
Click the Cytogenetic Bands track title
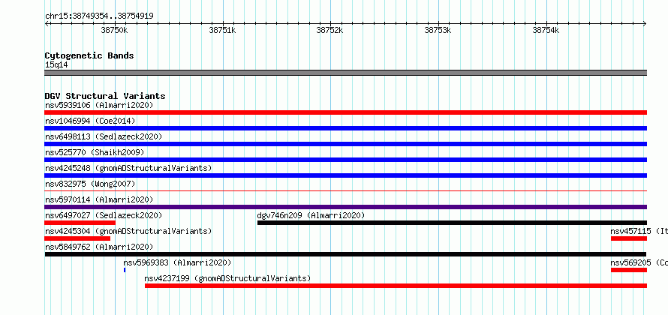(x=89, y=55)
